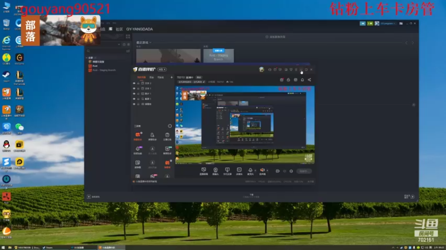The width and height of the screenshot is (446, 250).
Task: Open the WeGame desktop shortcut
Action: point(20,59)
